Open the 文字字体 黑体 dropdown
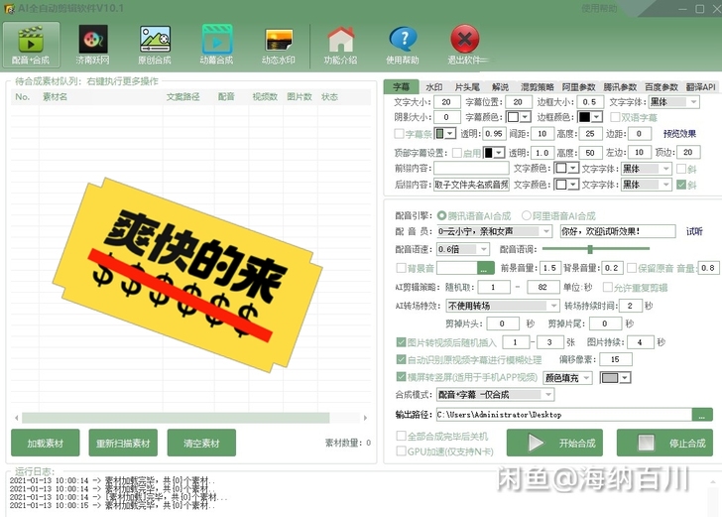The image size is (722, 517). pos(674,102)
